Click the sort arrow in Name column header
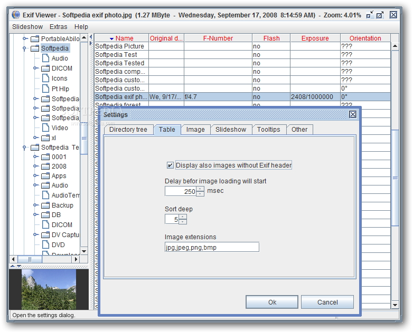This screenshot has width=413, height=333. click(111, 38)
